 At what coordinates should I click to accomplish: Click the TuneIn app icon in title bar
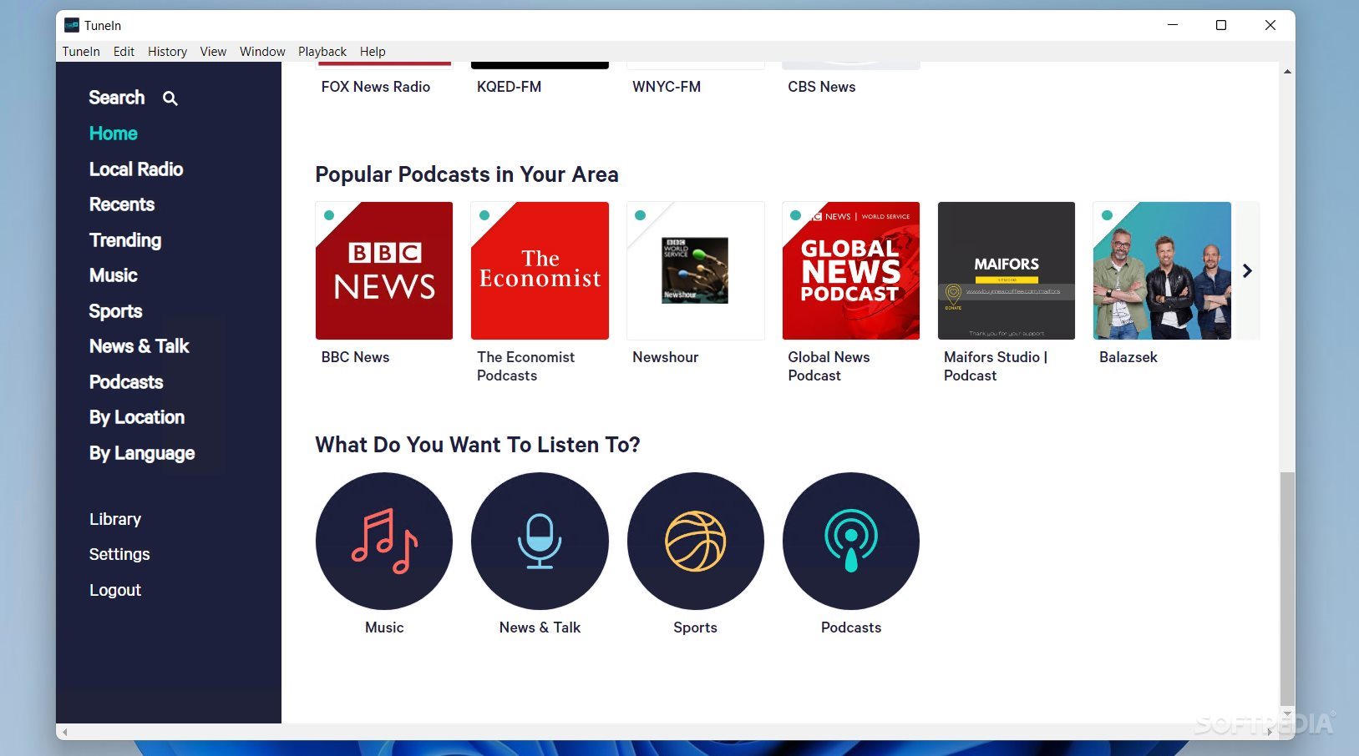pos(72,25)
